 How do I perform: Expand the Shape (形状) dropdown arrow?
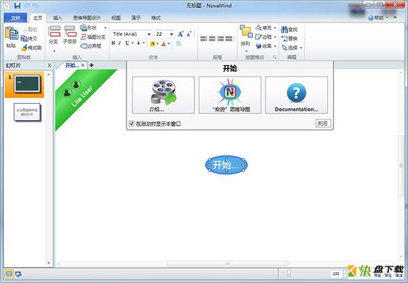105,28
